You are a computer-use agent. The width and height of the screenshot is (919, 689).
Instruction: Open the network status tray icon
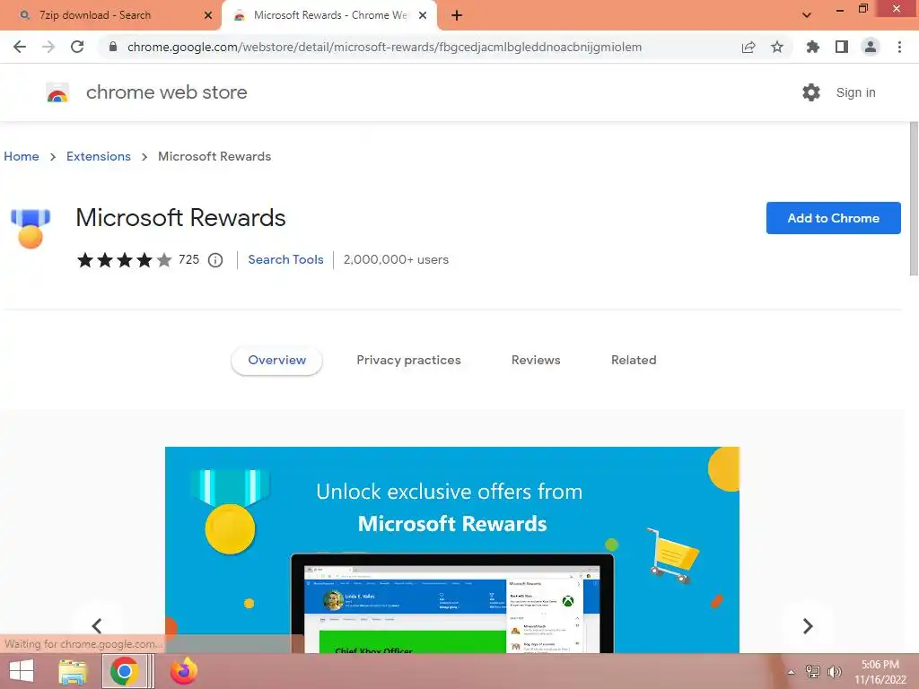pyautogui.click(x=813, y=672)
